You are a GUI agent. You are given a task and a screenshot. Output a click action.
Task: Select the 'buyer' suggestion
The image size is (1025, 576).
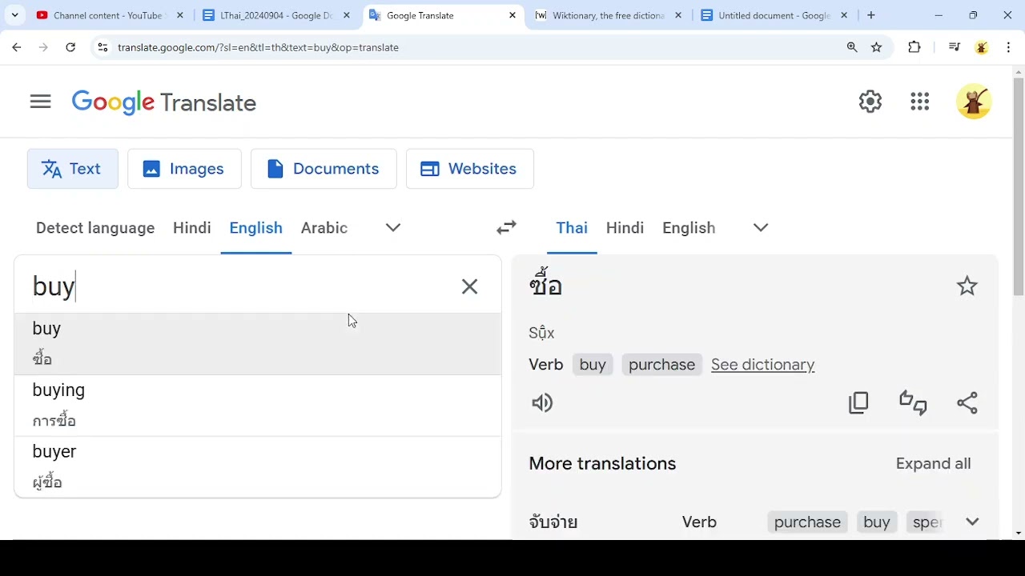(258, 467)
